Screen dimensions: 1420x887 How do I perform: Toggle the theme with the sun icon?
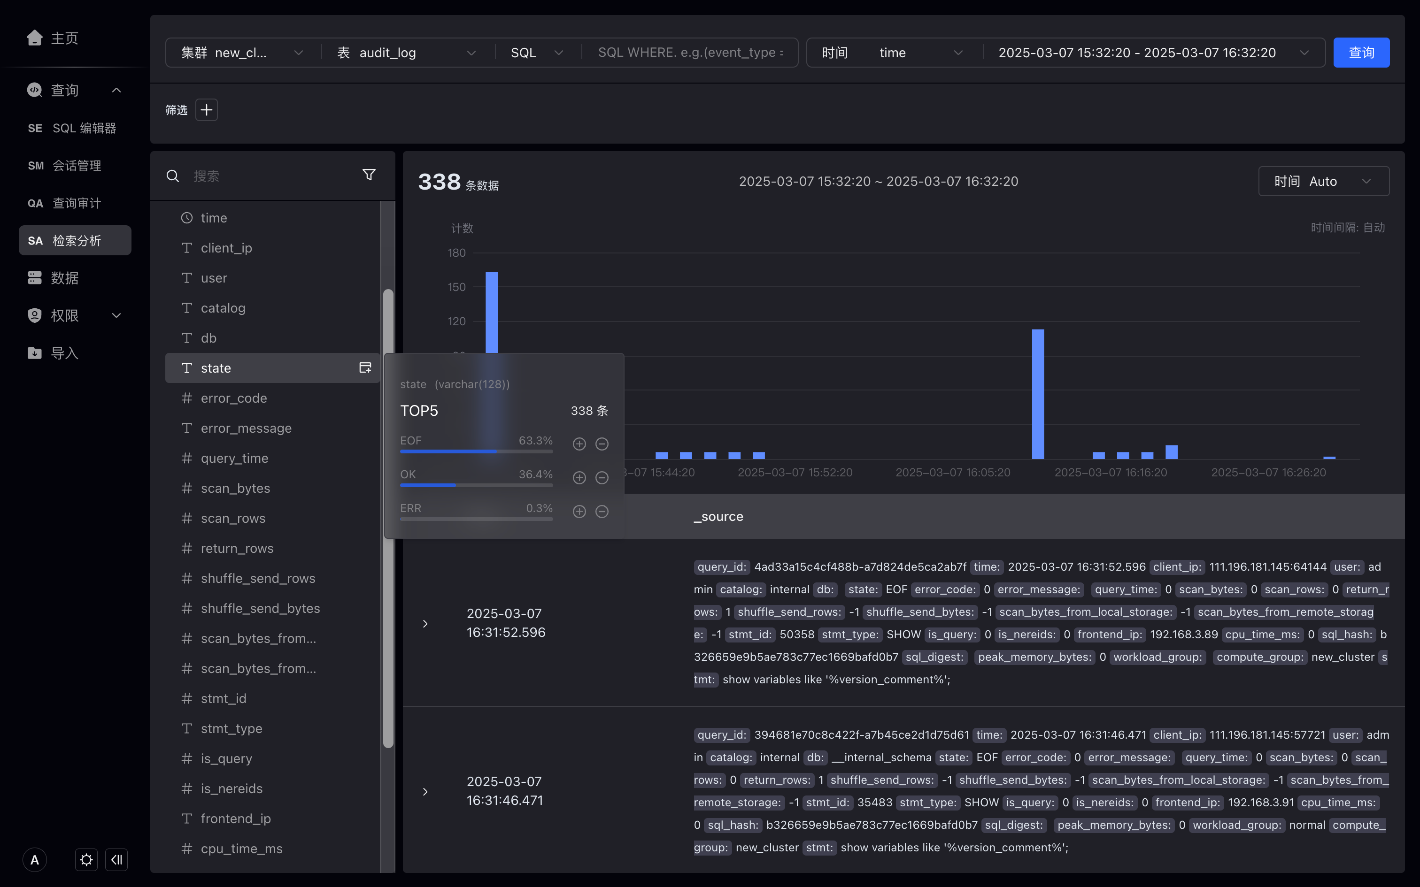86,860
